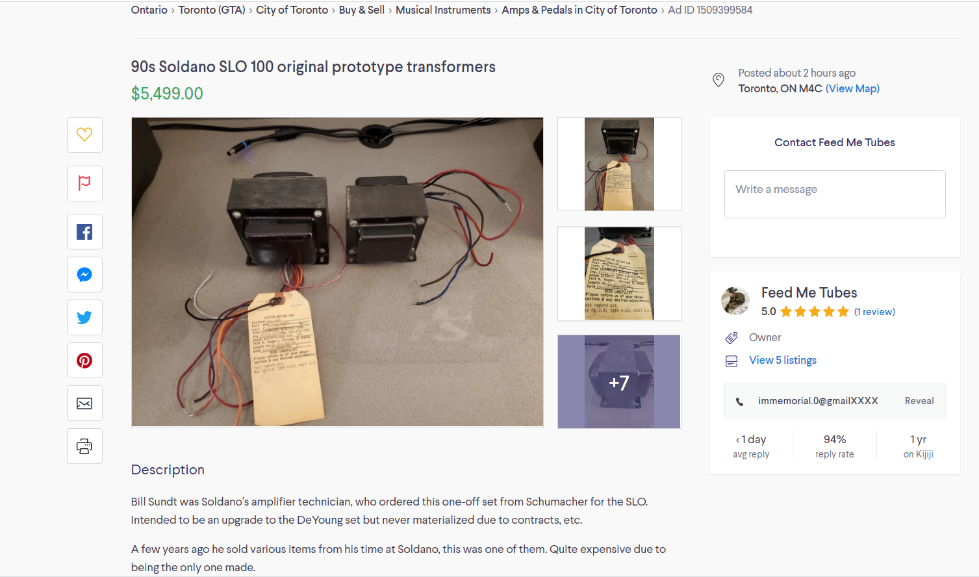Share the listing on Facebook
The width and height of the screenshot is (979, 577).
coord(84,232)
